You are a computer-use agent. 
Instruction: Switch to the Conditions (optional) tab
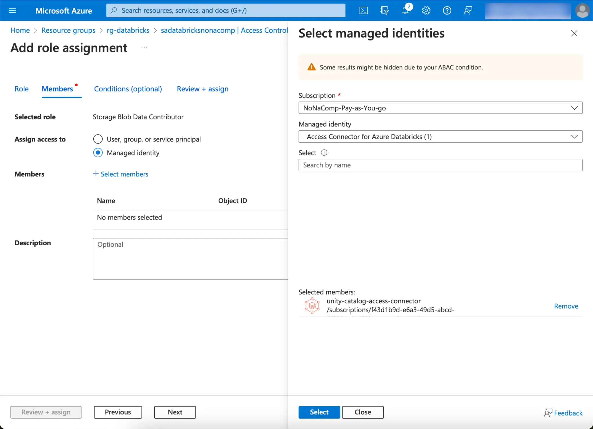click(128, 89)
